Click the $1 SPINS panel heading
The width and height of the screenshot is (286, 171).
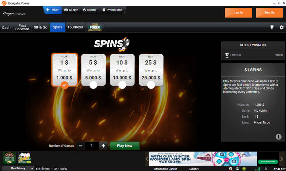tap(253, 70)
